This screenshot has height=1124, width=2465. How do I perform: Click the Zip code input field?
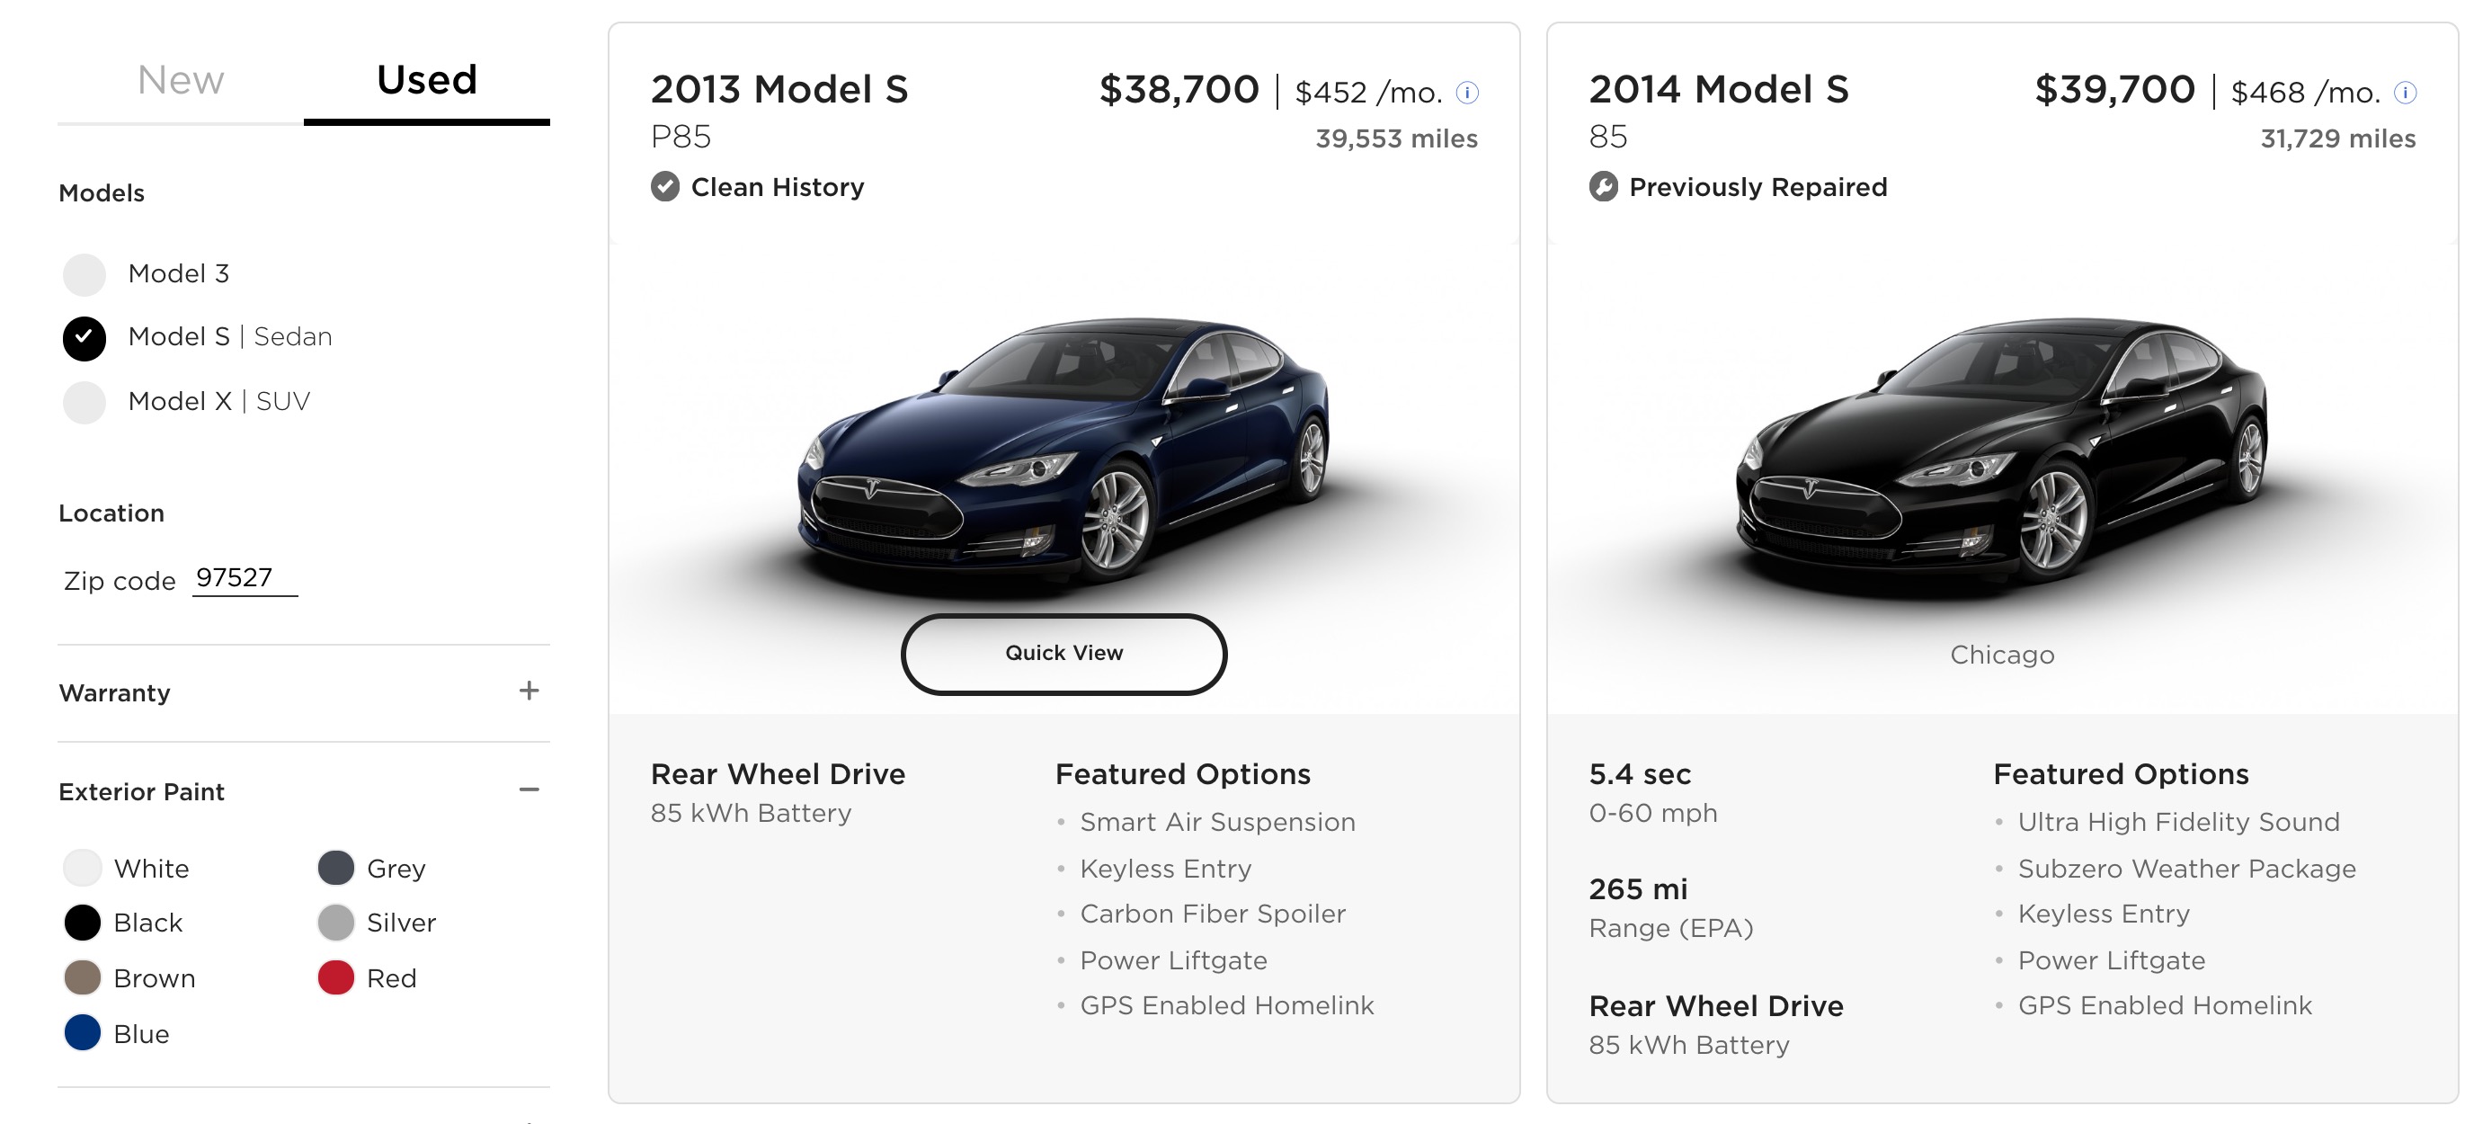pyautogui.click(x=244, y=578)
